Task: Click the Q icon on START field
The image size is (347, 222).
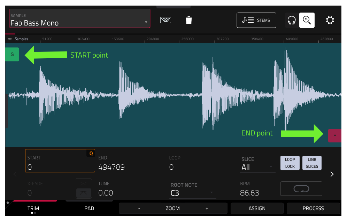Action: pos(91,154)
